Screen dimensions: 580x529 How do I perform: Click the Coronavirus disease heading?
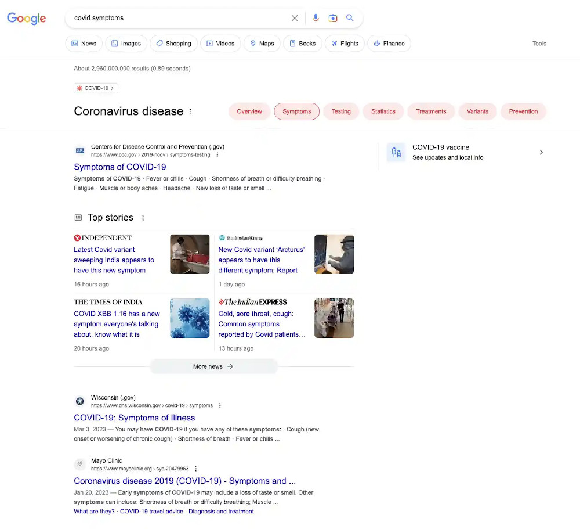tap(128, 111)
